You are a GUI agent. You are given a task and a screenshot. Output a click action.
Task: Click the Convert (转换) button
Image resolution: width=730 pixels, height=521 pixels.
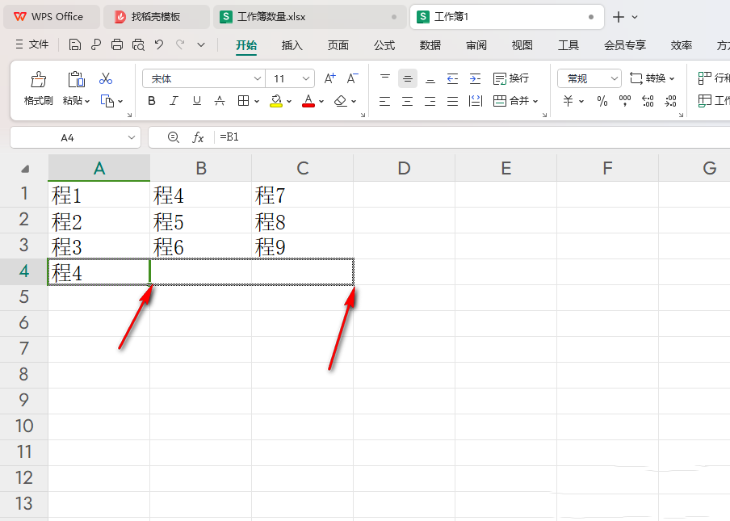click(652, 78)
